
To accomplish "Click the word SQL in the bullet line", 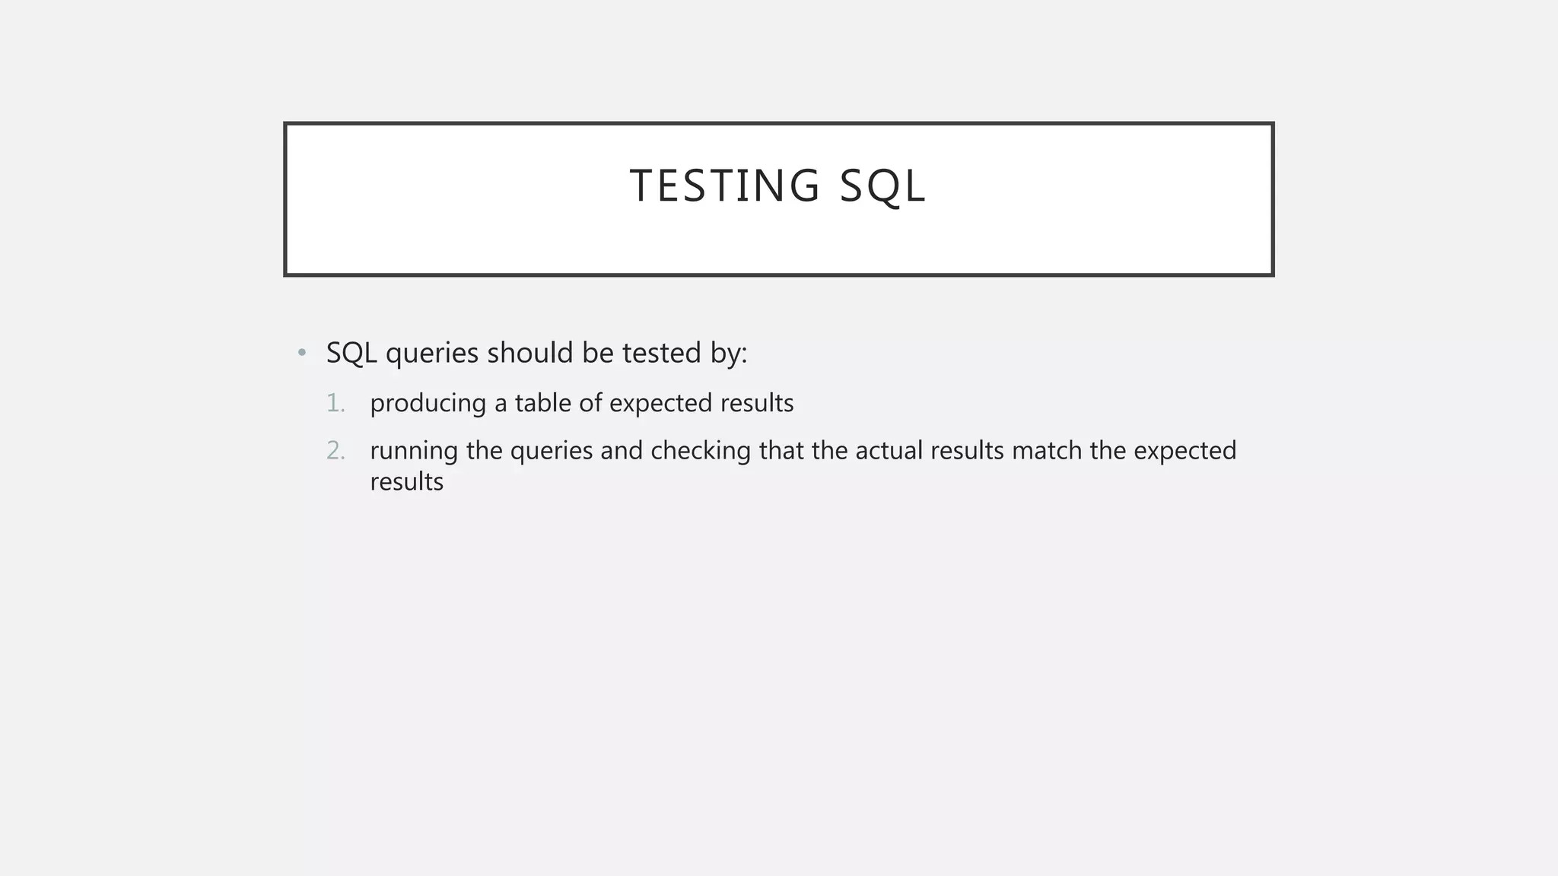I will (351, 354).
